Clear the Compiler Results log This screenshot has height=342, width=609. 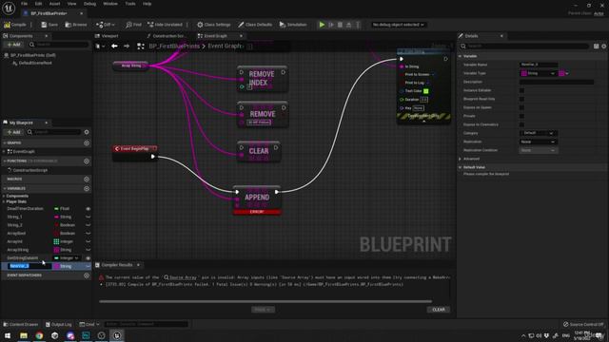click(439, 310)
